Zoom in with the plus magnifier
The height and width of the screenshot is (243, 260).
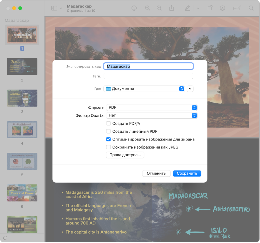tap(159, 8)
